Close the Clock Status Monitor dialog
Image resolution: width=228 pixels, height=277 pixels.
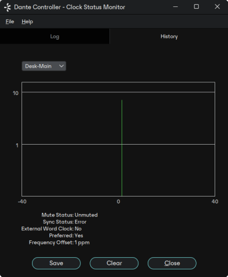coord(172,263)
